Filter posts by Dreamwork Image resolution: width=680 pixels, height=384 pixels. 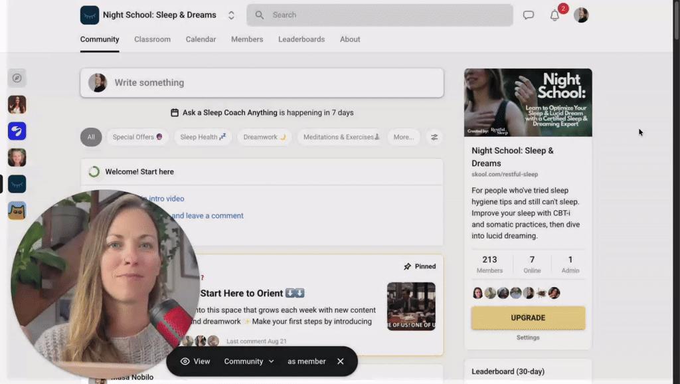point(264,137)
